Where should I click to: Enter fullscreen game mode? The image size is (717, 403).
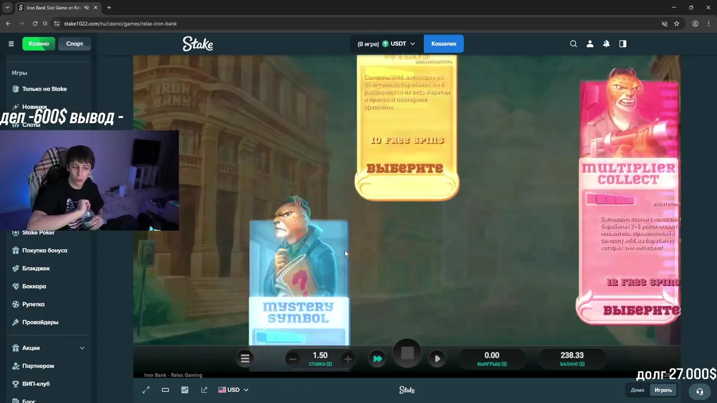[146, 390]
